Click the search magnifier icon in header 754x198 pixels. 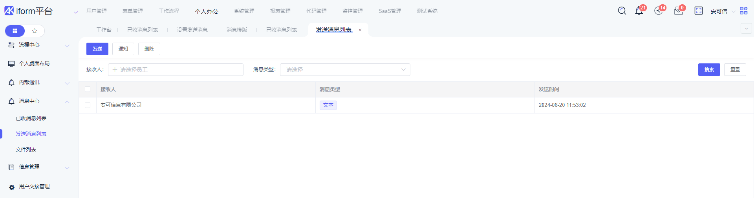coord(622,11)
